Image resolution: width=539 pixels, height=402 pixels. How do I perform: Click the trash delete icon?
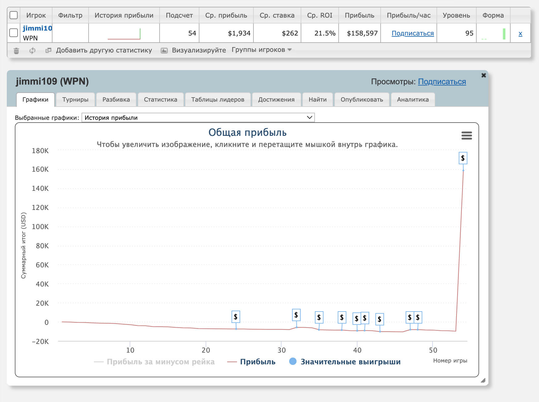[x=16, y=51]
